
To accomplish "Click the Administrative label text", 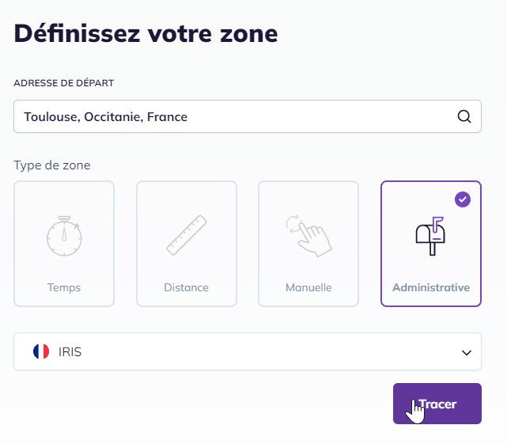I will pos(431,287).
